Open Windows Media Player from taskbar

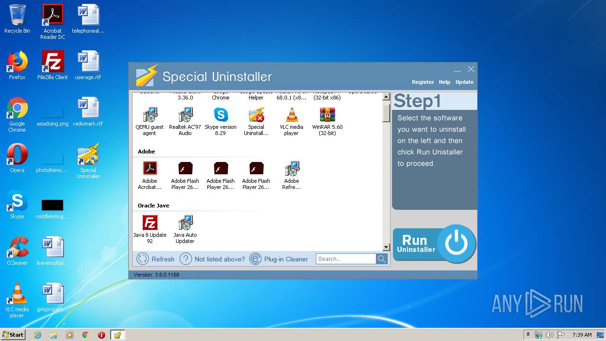70,335
